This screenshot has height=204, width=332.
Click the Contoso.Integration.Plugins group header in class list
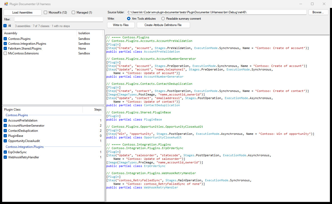(25, 147)
